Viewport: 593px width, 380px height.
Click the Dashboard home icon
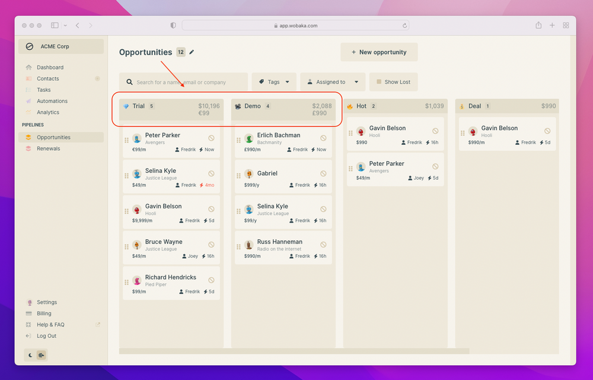[28, 67]
